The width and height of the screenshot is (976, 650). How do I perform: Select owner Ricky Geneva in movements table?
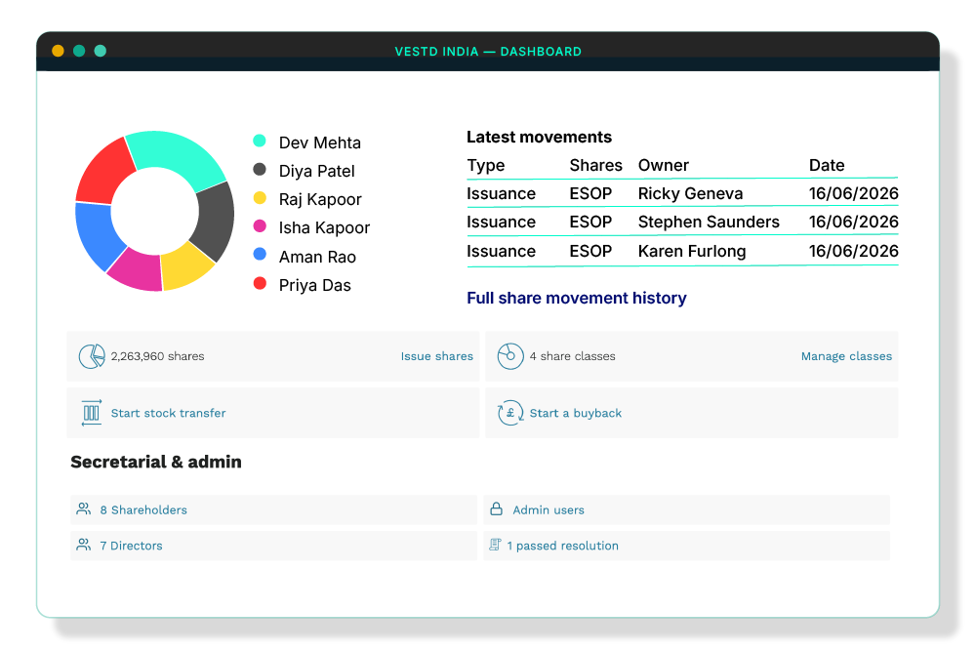click(x=690, y=193)
